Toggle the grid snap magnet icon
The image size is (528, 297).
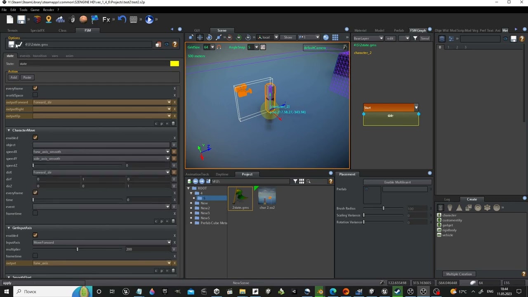(x=219, y=47)
